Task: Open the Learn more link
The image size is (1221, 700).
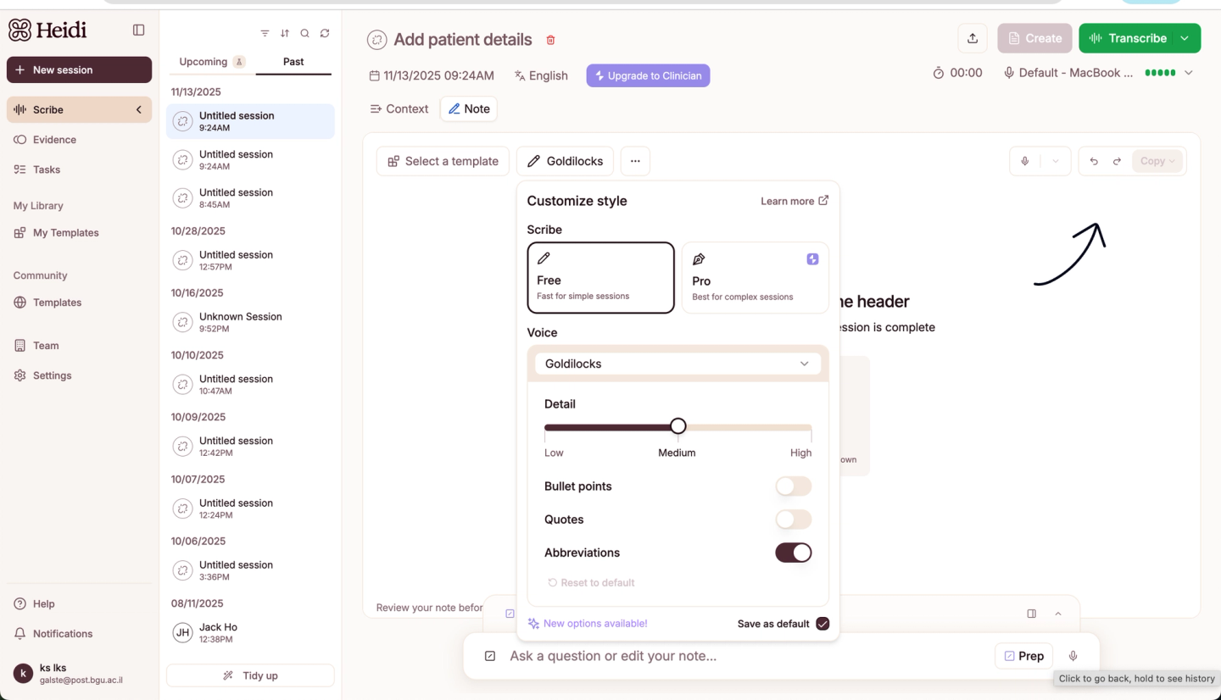Action: pyautogui.click(x=794, y=201)
